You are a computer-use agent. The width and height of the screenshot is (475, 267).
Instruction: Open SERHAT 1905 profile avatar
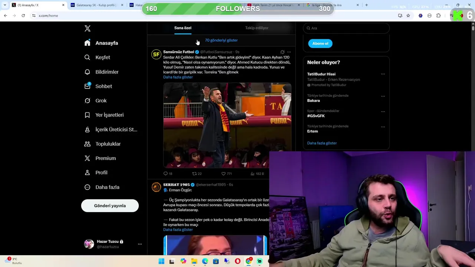tap(156, 187)
